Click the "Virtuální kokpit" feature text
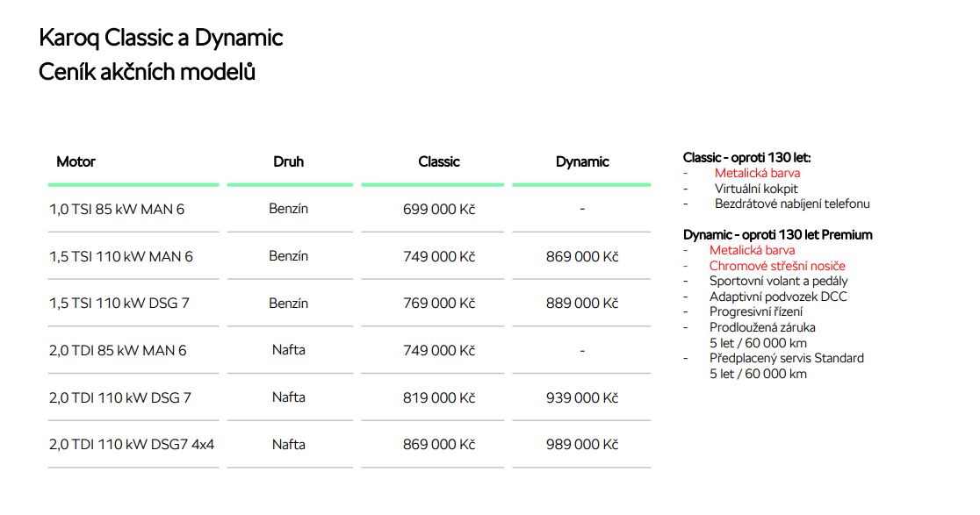Image resolution: width=980 pixels, height=515 pixels. click(756, 189)
